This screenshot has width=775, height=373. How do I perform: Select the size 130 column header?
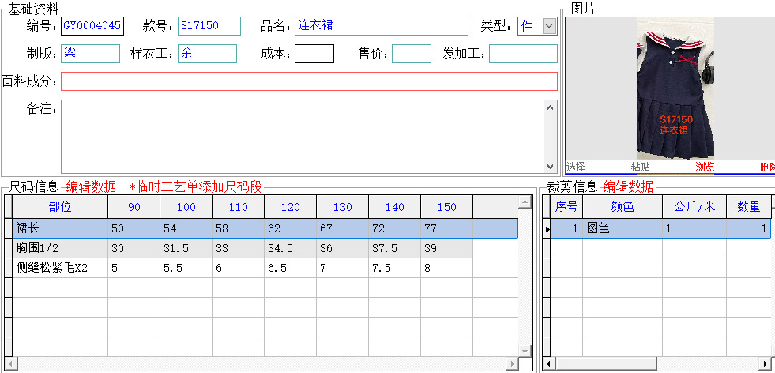343,207
